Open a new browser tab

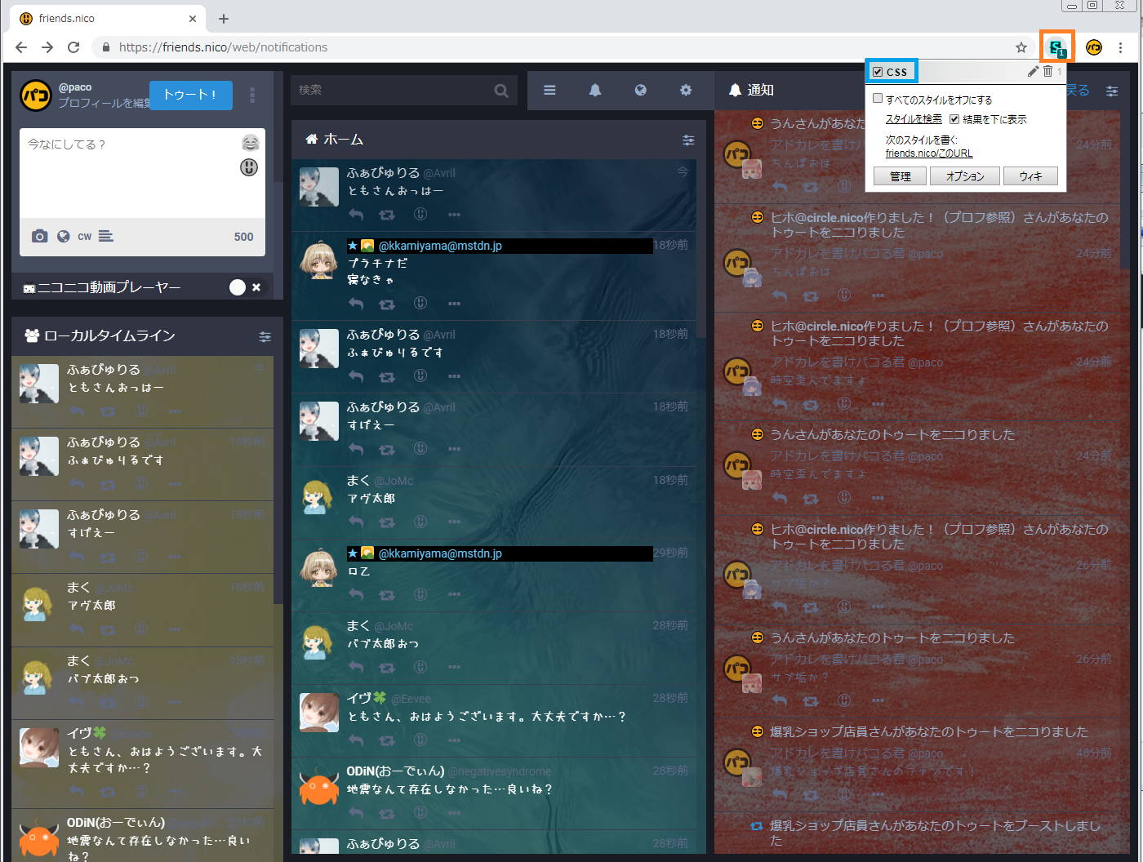(x=224, y=18)
